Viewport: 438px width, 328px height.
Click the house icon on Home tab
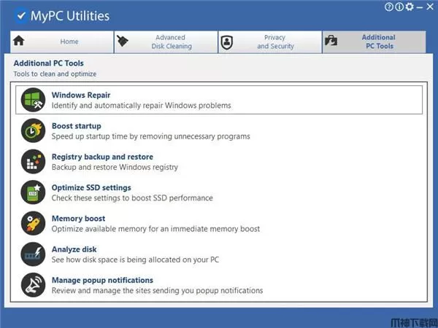coord(19,41)
